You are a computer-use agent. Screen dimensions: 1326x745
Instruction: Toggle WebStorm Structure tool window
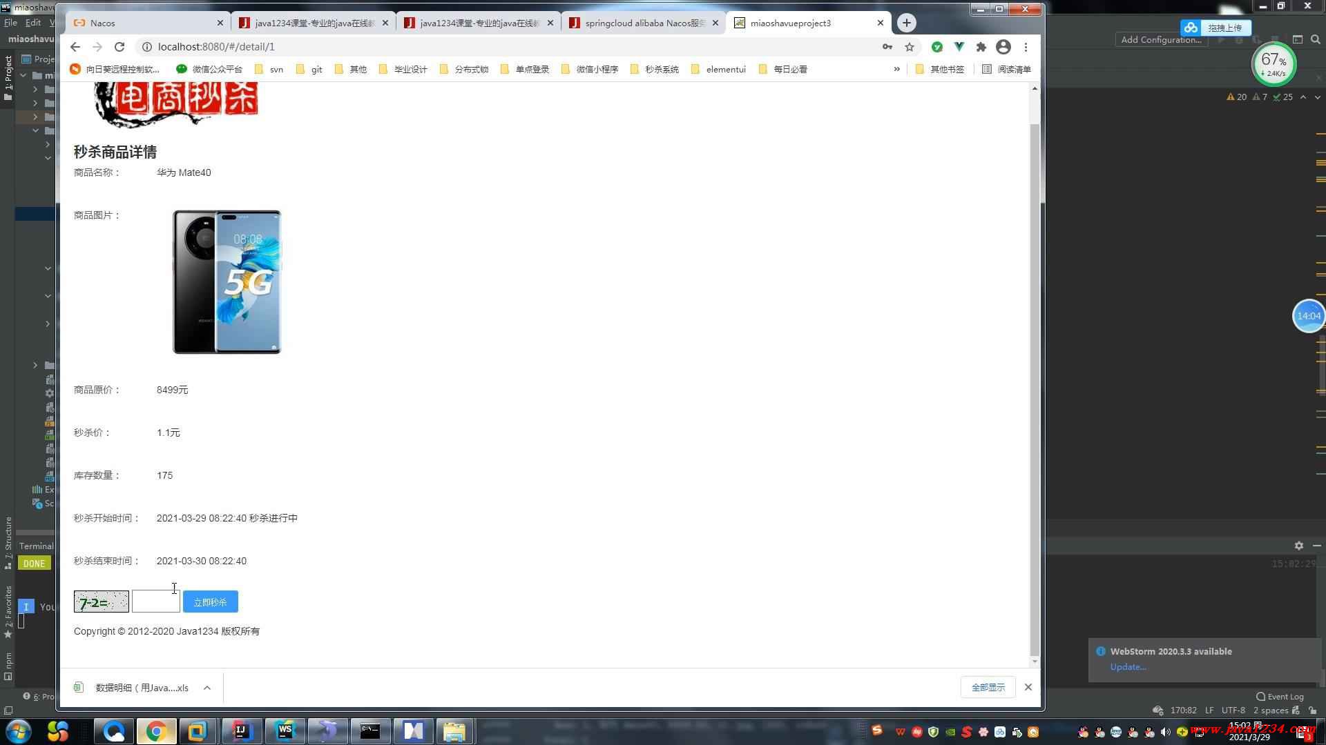(x=8, y=542)
